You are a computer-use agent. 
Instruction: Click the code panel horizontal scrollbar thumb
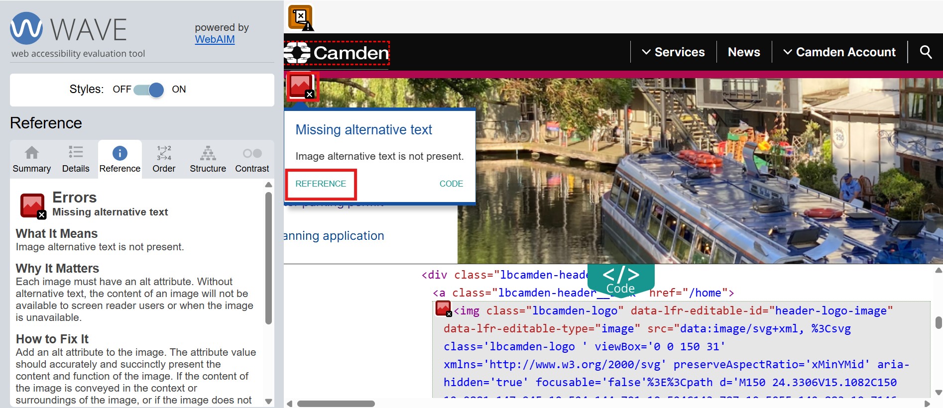(336, 404)
